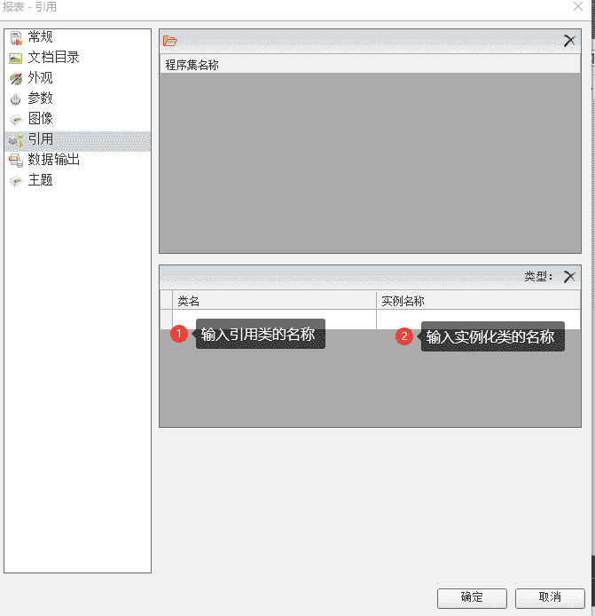Click the 类名 column header
The width and height of the screenshot is (595, 616).
point(274,301)
